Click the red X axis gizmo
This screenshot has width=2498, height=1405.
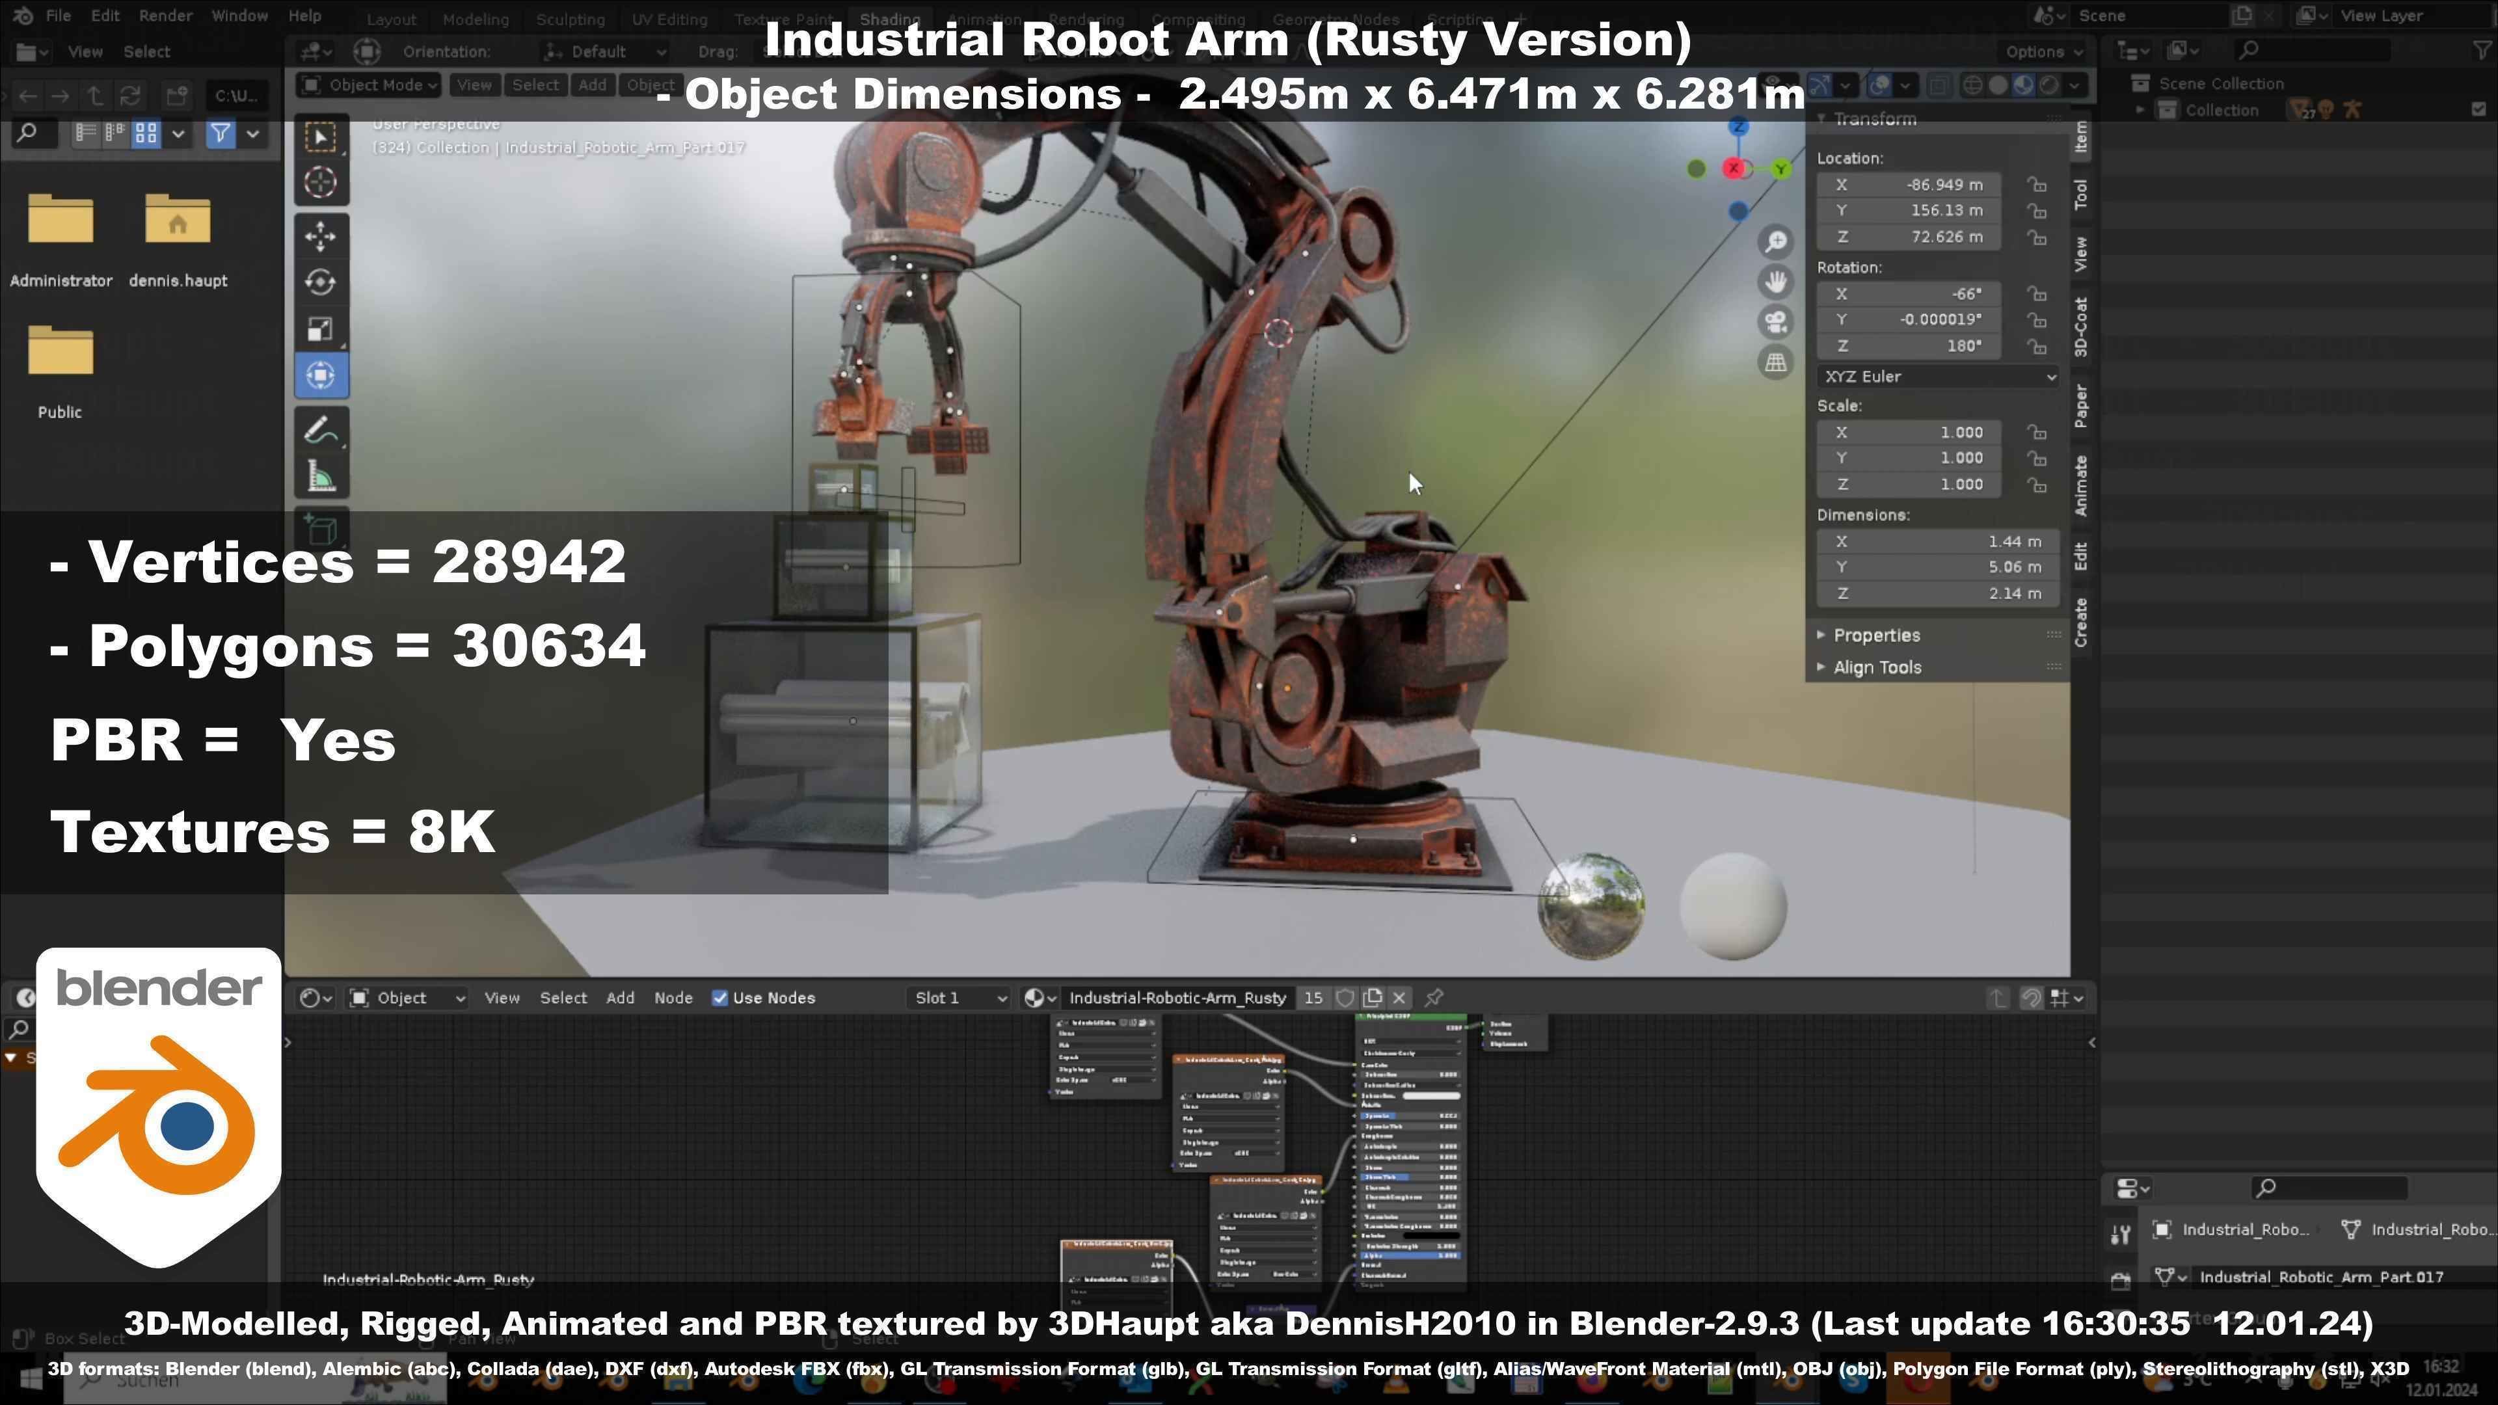pyautogui.click(x=1734, y=168)
